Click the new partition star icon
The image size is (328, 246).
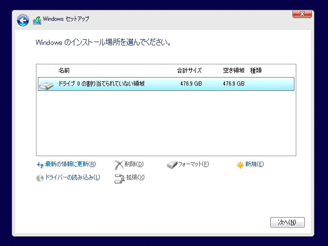[240, 165]
